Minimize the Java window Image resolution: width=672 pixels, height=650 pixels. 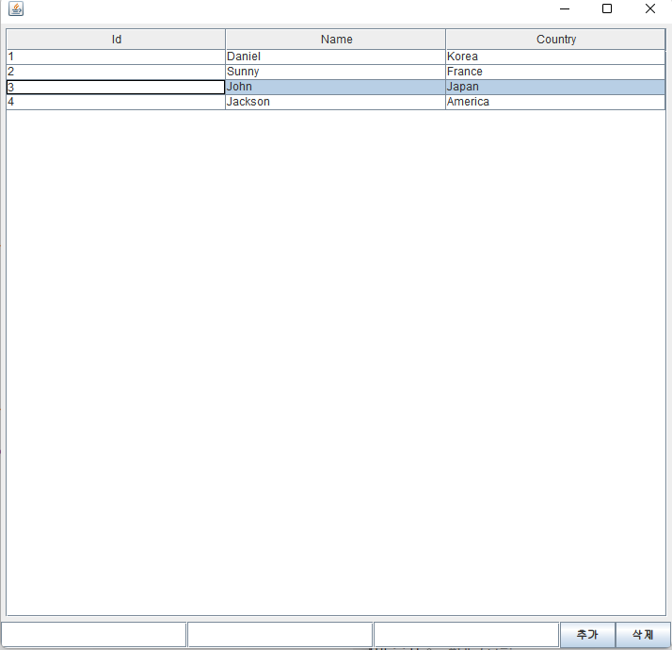pyautogui.click(x=565, y=8)
